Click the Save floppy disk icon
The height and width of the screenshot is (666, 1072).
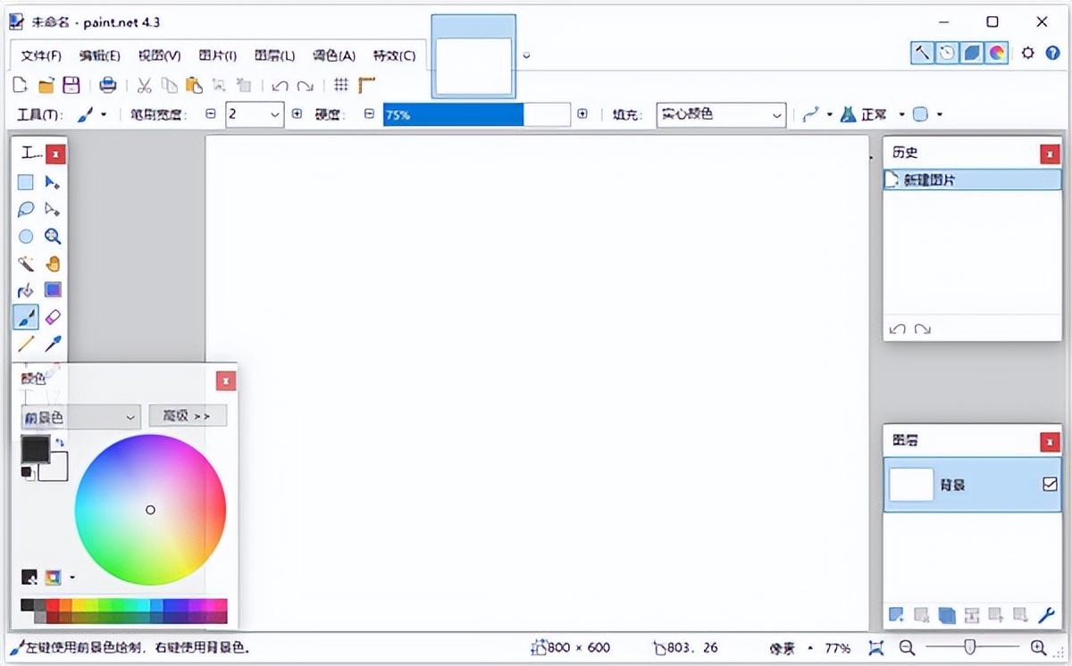(x=71, y=85)
